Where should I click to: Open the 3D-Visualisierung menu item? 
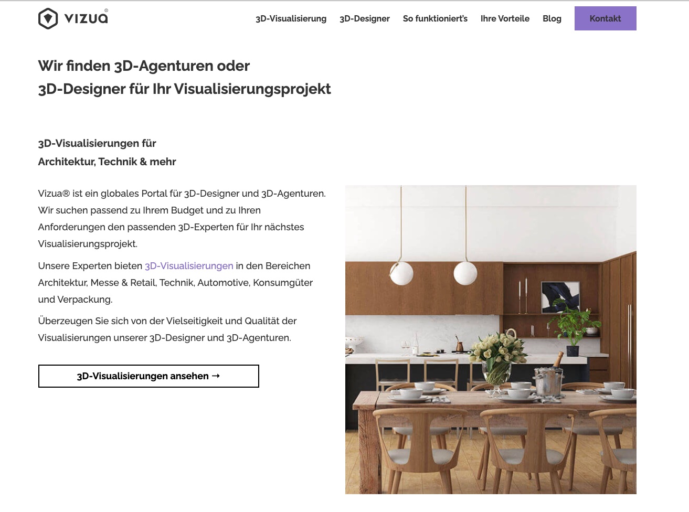[291, 18]
